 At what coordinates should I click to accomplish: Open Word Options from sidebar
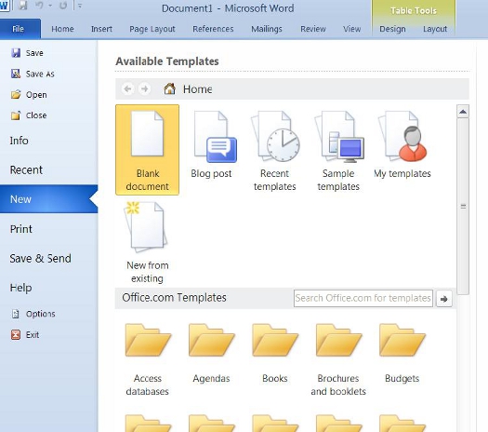pyautogui.click(x=33, y=314)
